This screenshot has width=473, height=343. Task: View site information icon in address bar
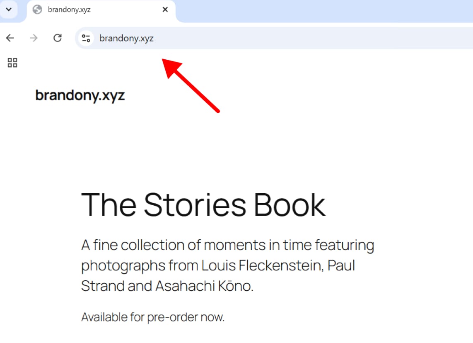point(86,38)
